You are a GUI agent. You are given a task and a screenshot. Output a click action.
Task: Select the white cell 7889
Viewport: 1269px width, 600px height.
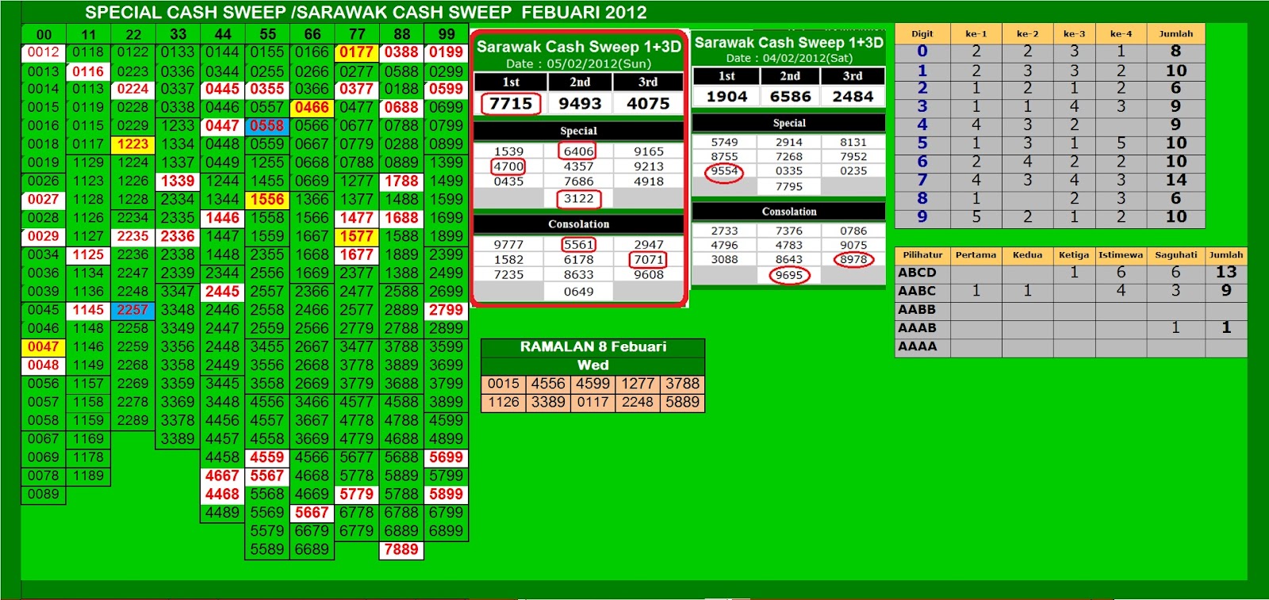coord(401,549)
